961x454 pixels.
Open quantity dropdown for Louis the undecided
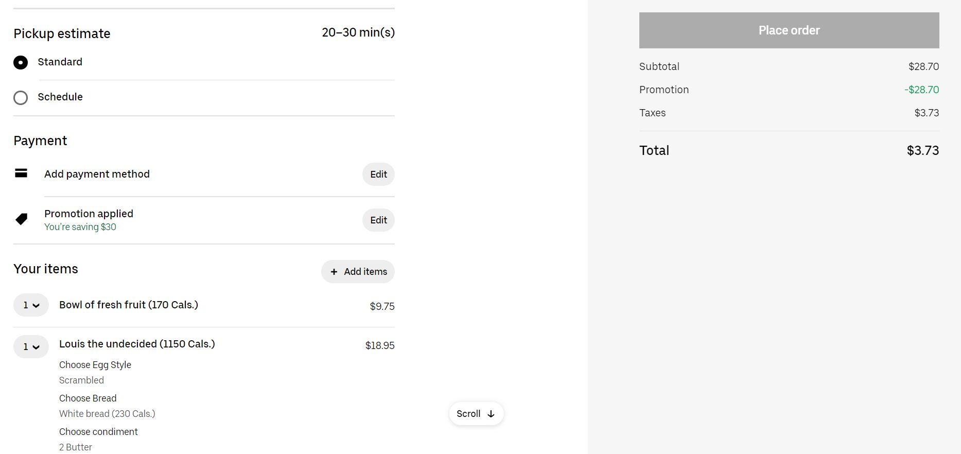(31, 346)
